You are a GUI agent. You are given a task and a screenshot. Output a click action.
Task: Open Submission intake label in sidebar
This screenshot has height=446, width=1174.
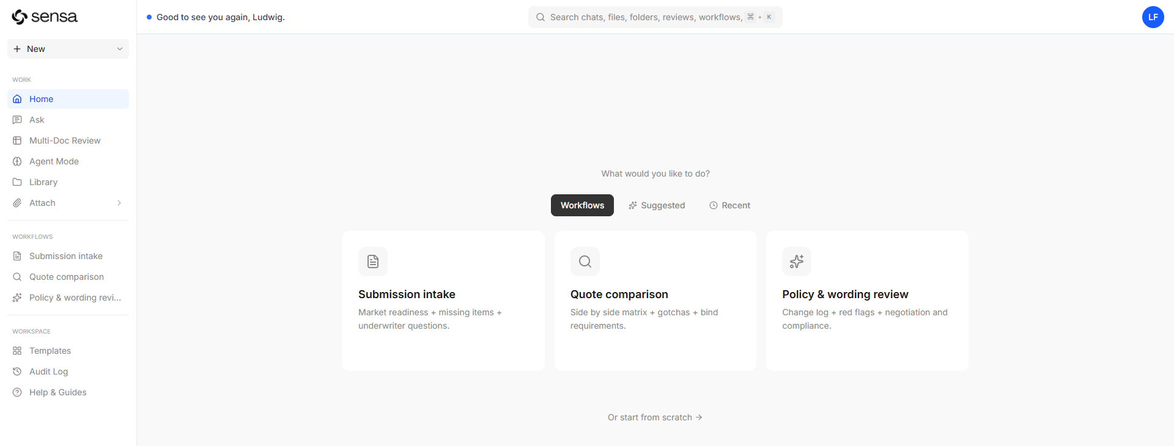[x=66, y=256]
